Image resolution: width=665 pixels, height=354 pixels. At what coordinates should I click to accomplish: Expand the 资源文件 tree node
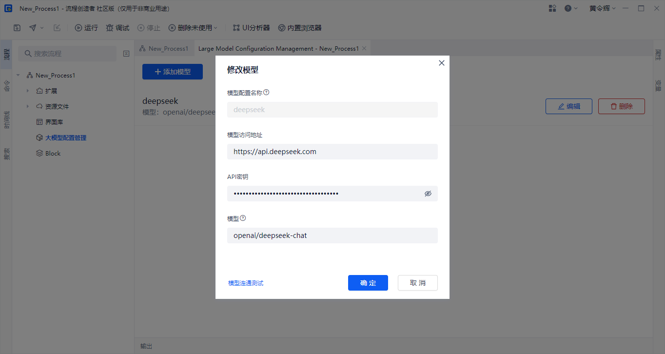click(28, 107)
